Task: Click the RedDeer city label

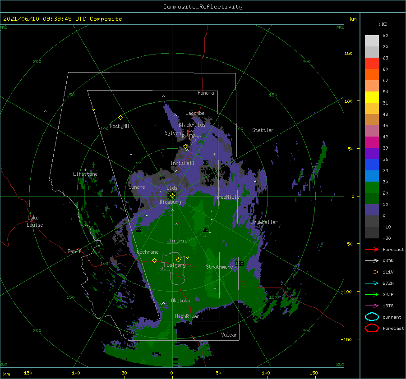Action: [x=191, y=137]
